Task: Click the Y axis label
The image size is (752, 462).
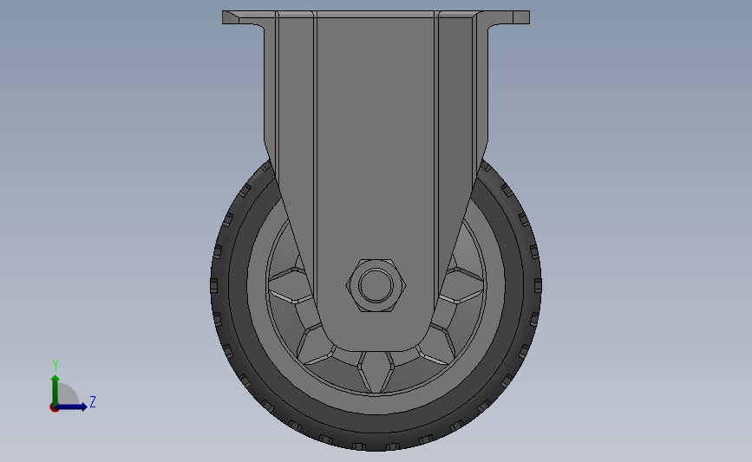Action: click(56, 365)
